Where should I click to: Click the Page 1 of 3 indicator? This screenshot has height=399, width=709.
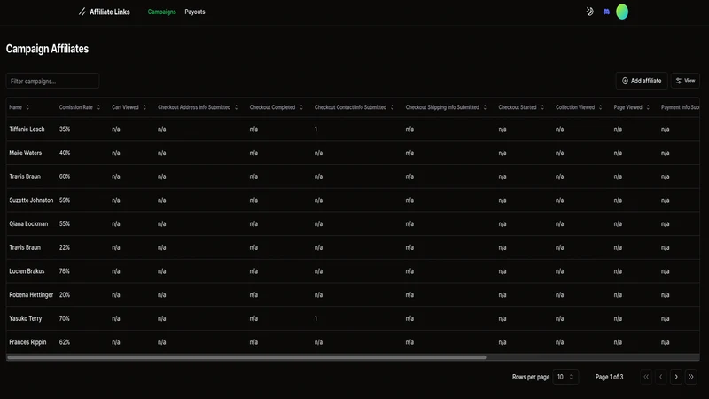tap(609, 377)
